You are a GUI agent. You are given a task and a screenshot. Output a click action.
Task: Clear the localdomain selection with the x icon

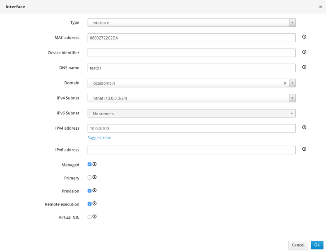pyautogui.click(x=285, y=83)
